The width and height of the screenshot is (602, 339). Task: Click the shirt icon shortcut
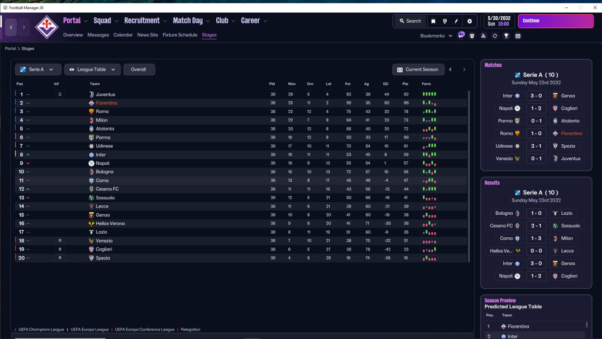pyautogui.click(x=472, y=36)
